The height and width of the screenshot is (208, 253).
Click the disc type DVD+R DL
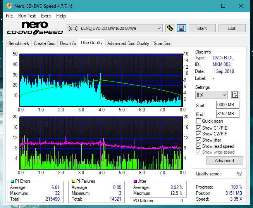[x=223, y=58]
